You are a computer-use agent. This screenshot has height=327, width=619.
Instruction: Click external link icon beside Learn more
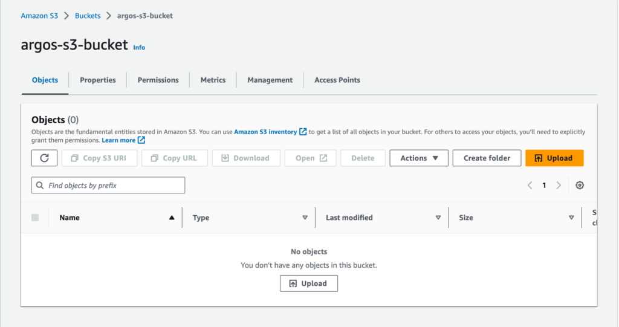pyautogui.click(x=141, y=140)
